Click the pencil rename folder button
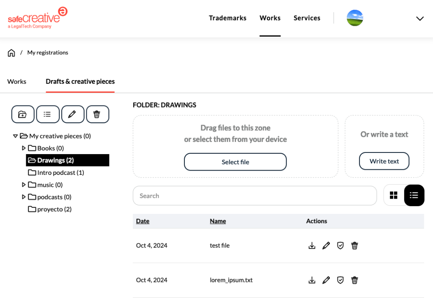The image size is (433, 307). click(72, 114)
